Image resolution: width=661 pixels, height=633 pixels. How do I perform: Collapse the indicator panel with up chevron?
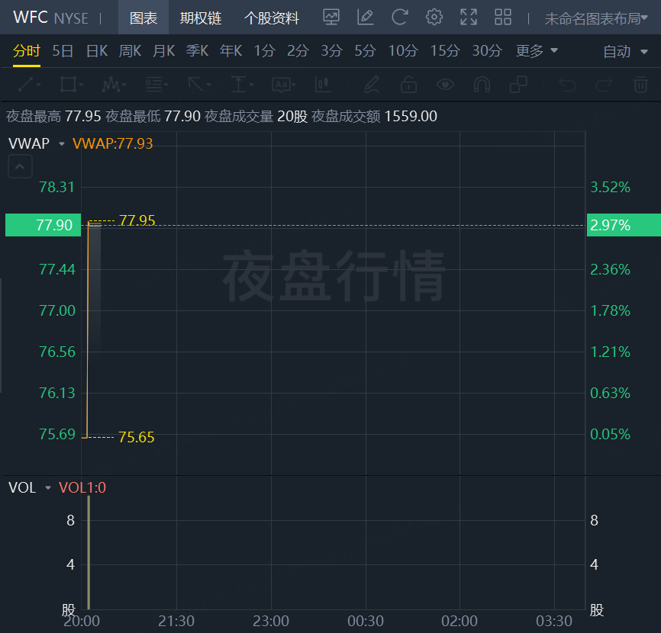20,166
